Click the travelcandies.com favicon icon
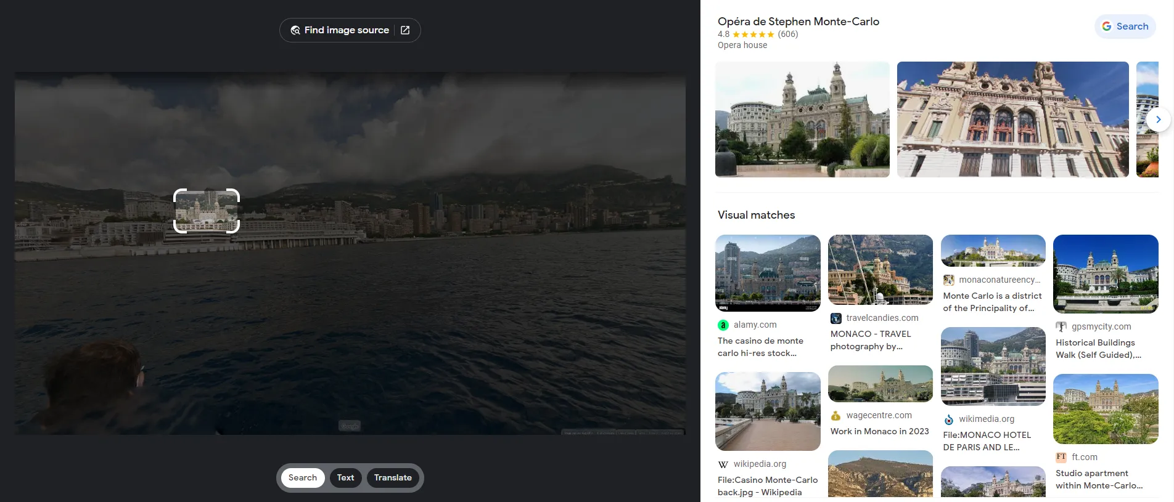The height and width of the screenshot is (502, 1174). coord(836,318)
